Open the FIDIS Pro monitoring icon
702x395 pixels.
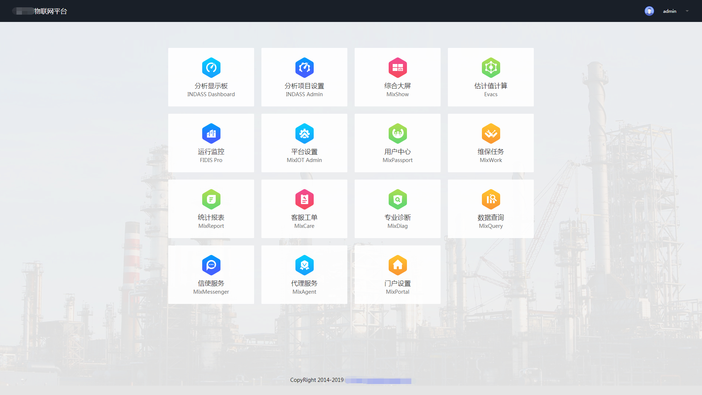(x=211, y=133)
